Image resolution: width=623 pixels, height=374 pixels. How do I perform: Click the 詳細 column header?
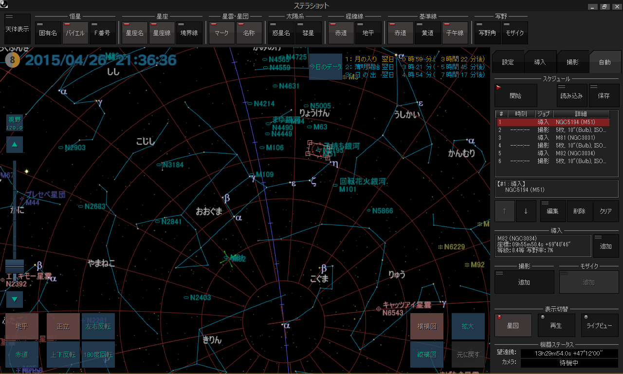[x=581, y=114]
